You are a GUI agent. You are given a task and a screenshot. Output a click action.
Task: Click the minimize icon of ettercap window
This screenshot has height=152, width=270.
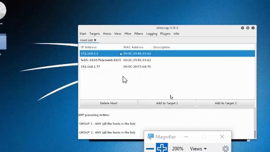(243, 28)
